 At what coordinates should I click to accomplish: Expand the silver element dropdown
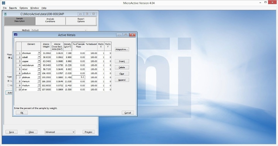tap(39, 89)
